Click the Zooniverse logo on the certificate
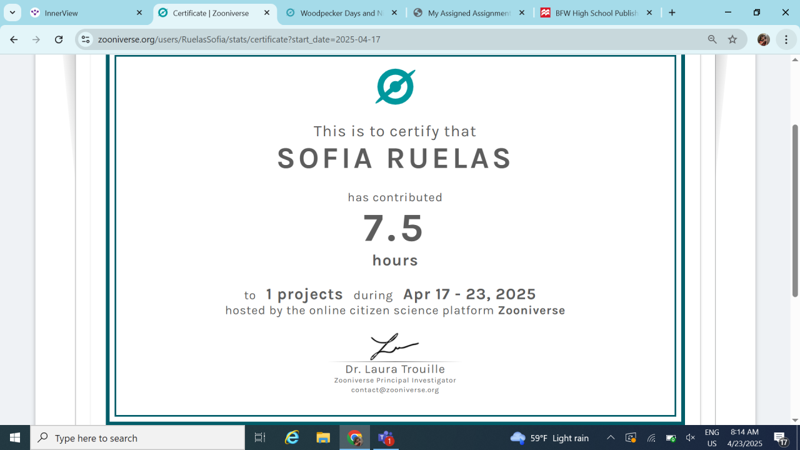This screenshot has width=800, height=450. click(x=396, y=86)
